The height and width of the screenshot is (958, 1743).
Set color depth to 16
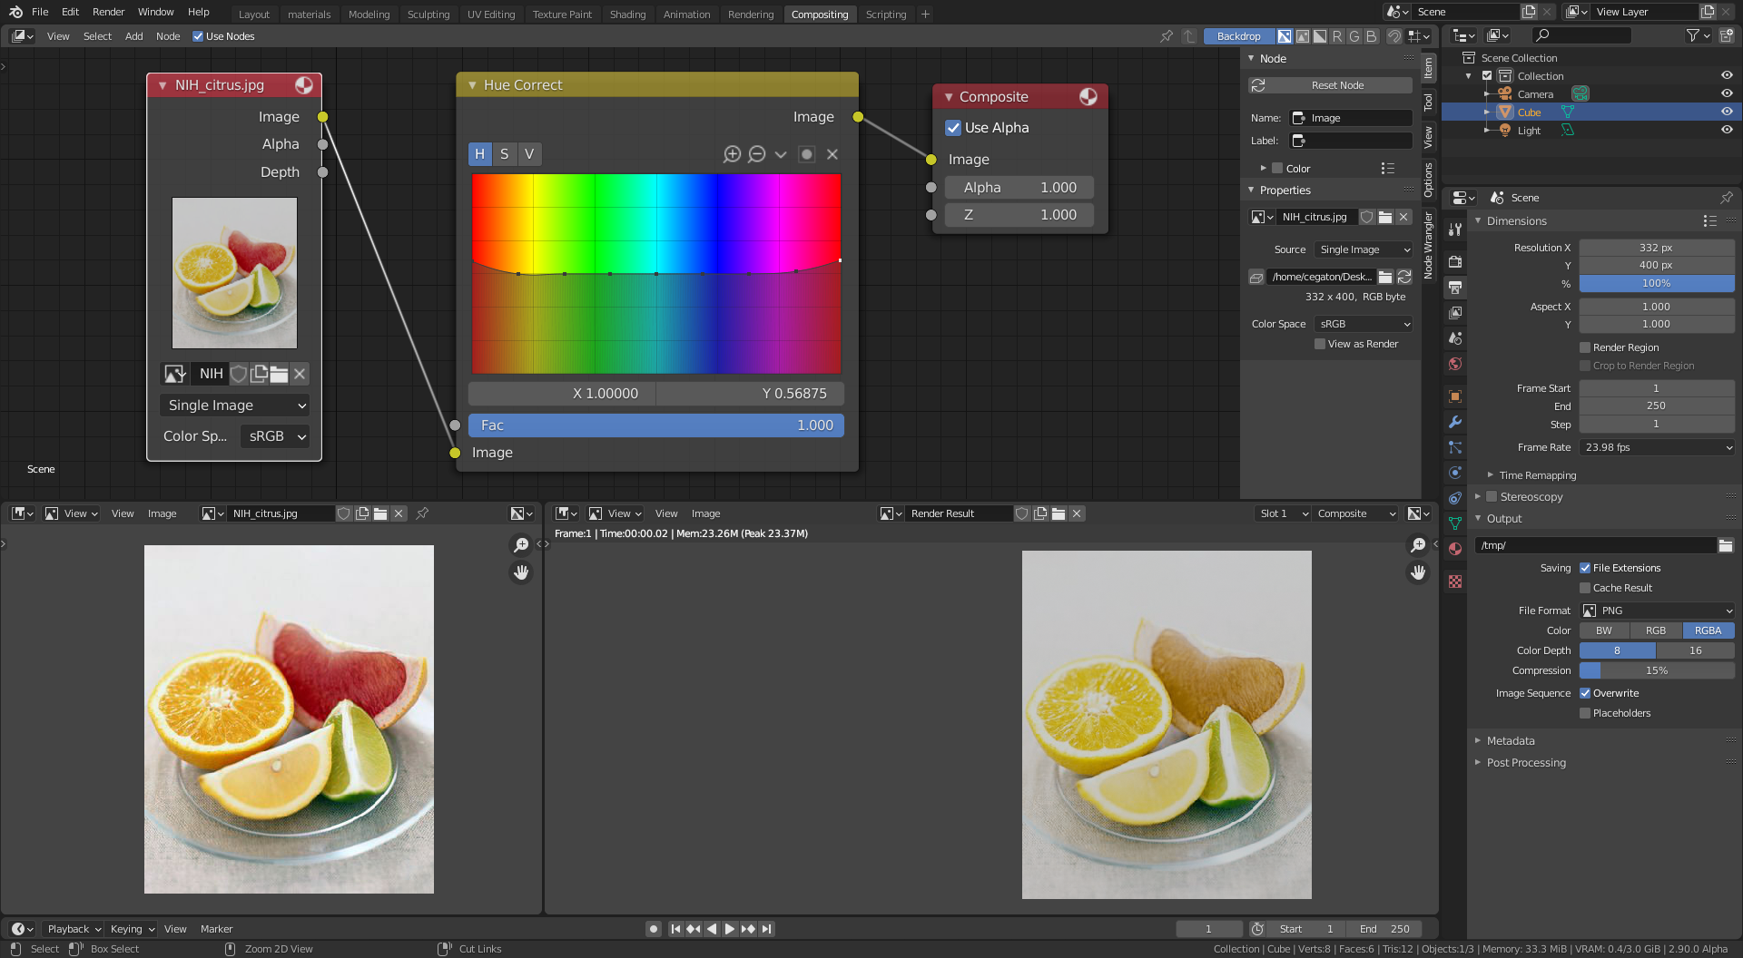point(1695,650)
